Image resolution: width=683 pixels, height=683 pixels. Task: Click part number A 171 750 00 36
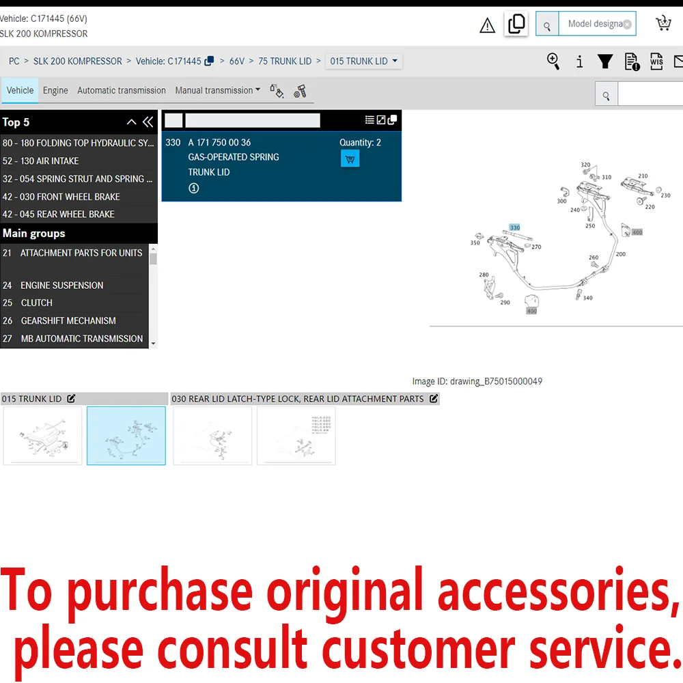click(x=219, y=143)
